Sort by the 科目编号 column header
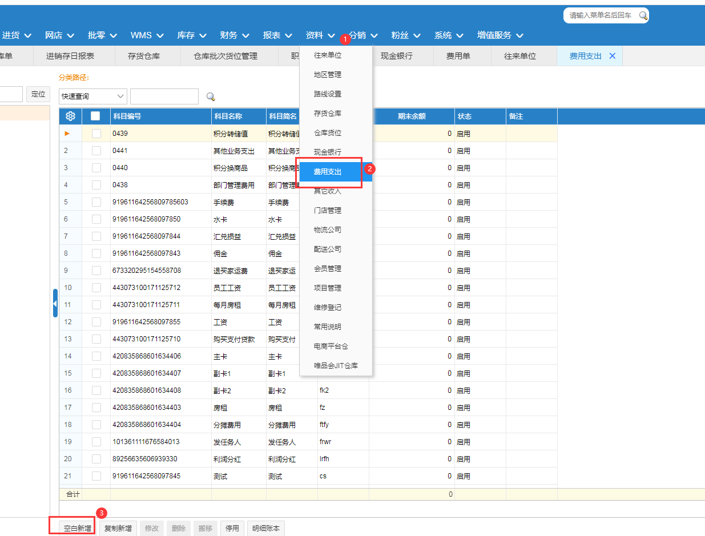The height and width of the screenshot is (536, 705). (161, 116)
